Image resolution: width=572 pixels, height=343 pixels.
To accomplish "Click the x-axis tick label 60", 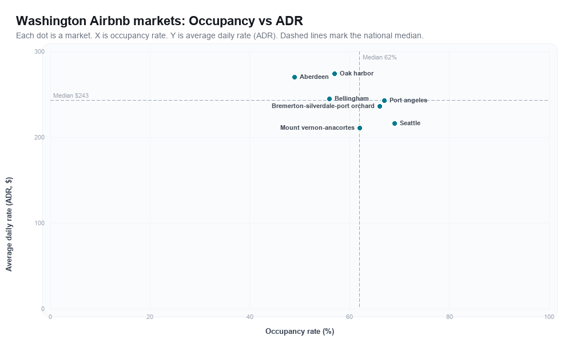I will coord(349,317).
